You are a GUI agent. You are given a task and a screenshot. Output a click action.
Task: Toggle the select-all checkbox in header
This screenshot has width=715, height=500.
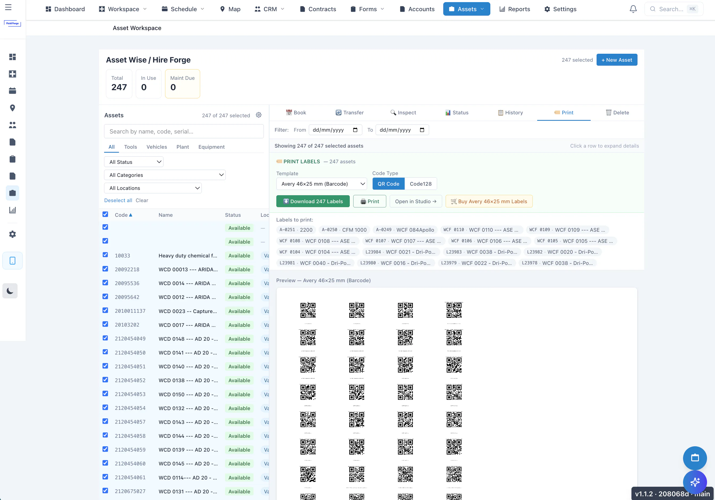(x=105, y=214)
